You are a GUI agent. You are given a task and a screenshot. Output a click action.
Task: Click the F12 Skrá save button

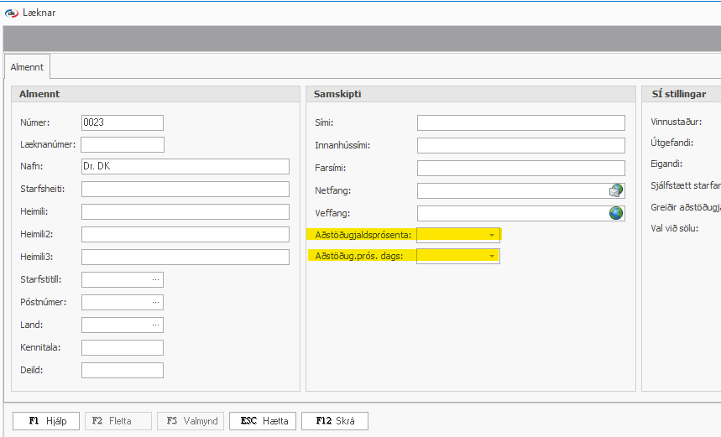tap(334, 421)
